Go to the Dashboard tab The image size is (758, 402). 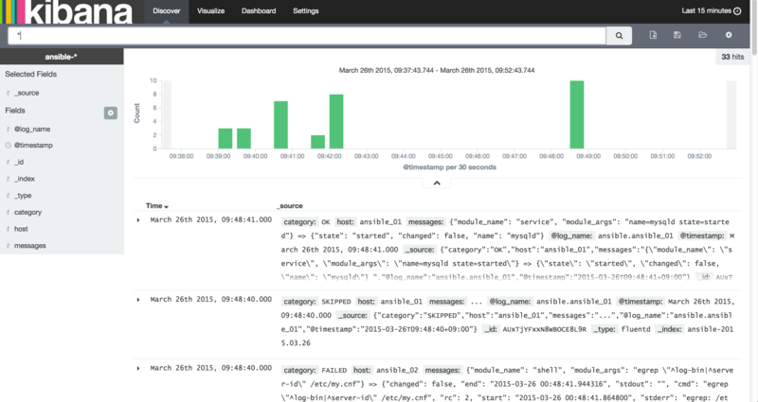point(259,11)
